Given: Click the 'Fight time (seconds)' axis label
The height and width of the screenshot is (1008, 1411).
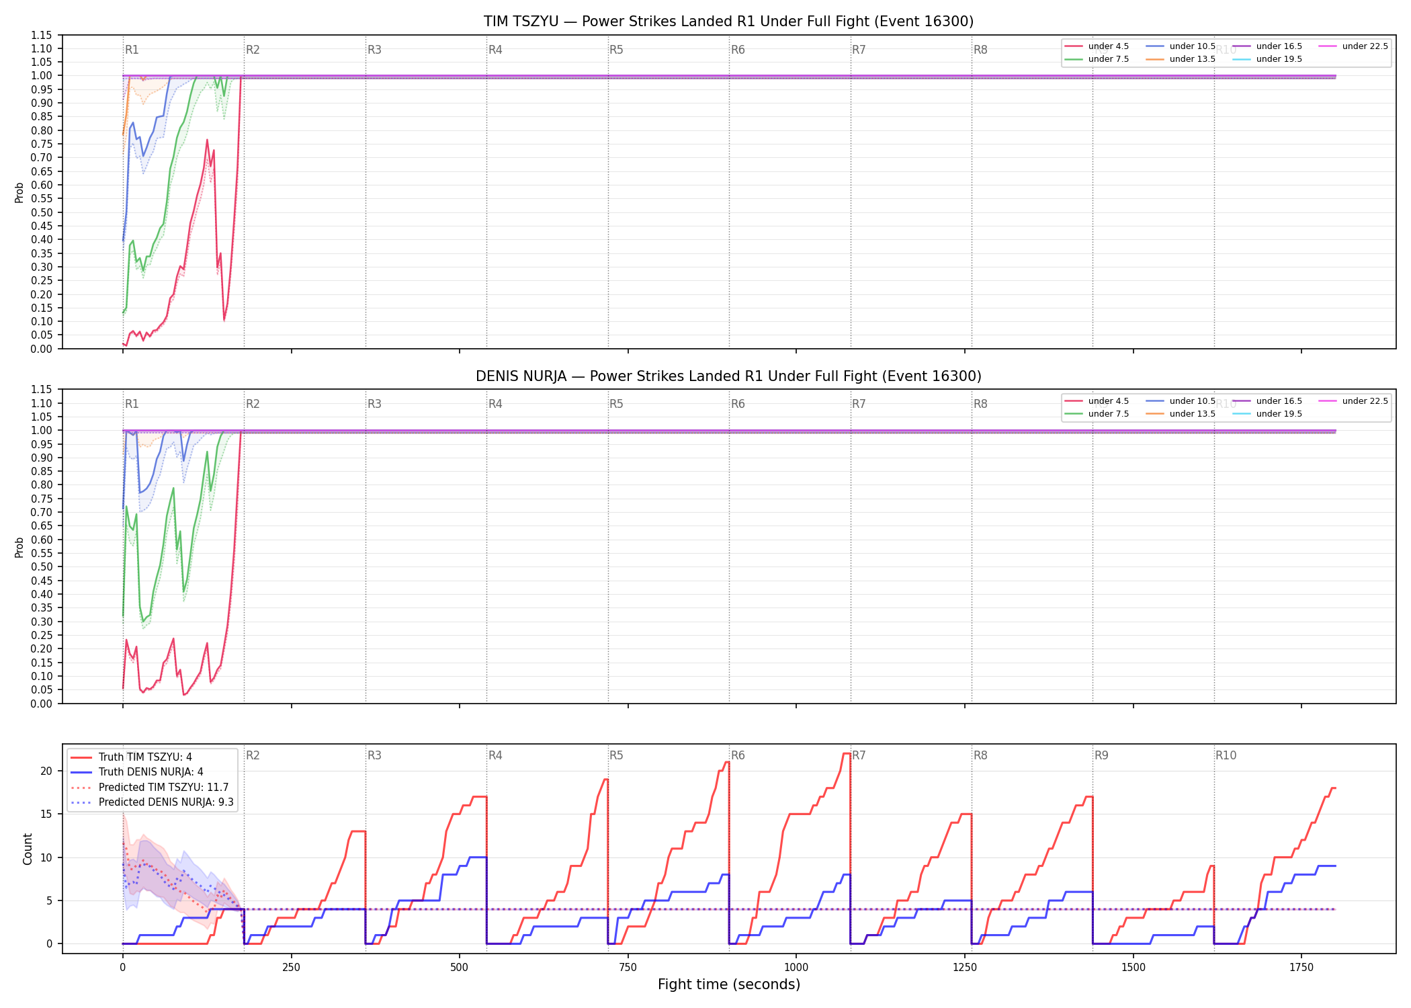Looking at the screenshot, I should (x=729, y=984).
